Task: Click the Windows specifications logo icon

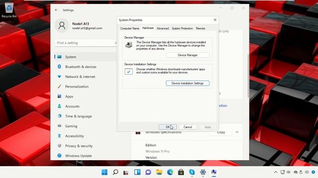Action: 138,133
